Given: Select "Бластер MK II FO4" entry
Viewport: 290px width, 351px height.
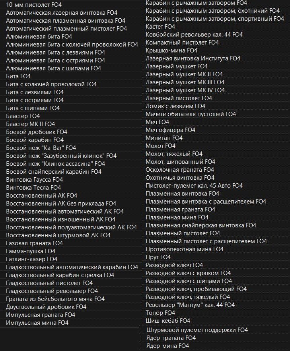Looking at the screenshot, I should pos(30,124).
